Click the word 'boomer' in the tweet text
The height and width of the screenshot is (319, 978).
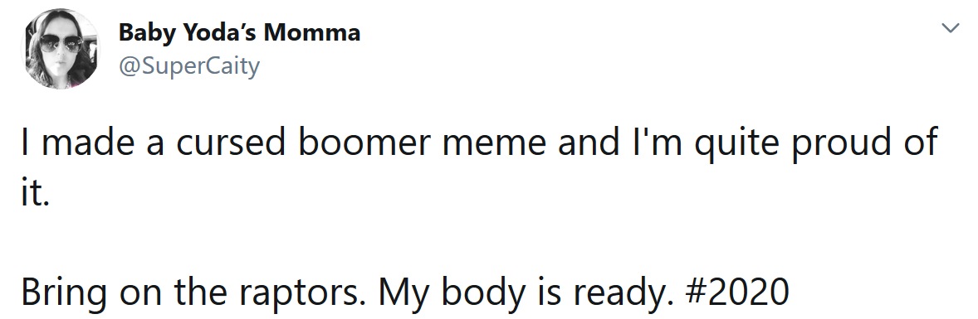point(364,142)
